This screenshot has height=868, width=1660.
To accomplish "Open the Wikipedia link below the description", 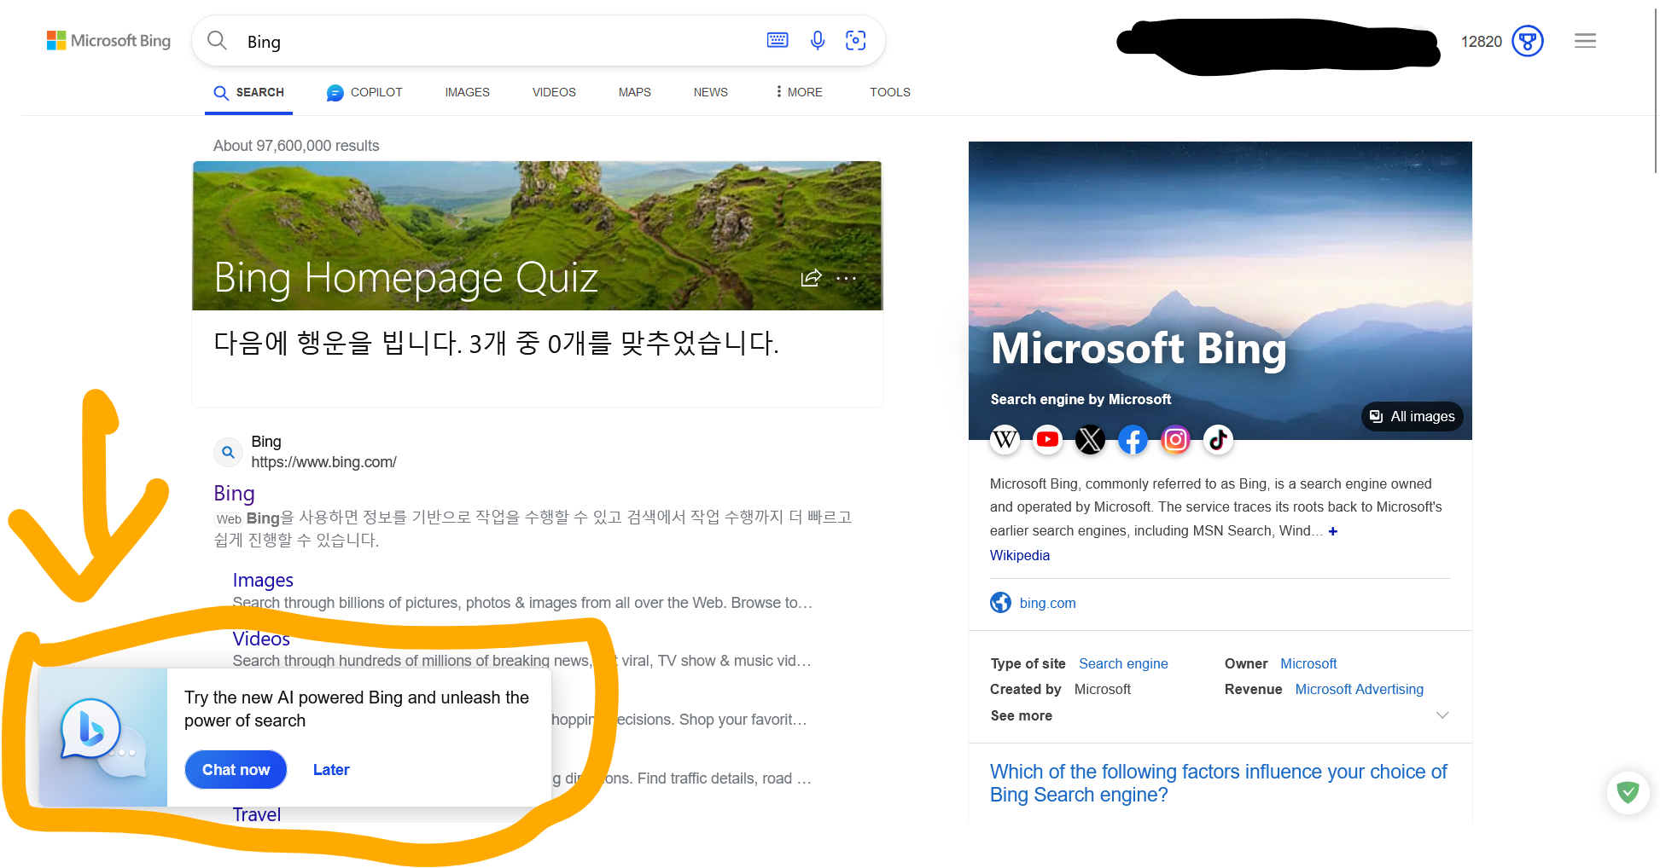I will pyautogui.click(x=1019, y=555).
